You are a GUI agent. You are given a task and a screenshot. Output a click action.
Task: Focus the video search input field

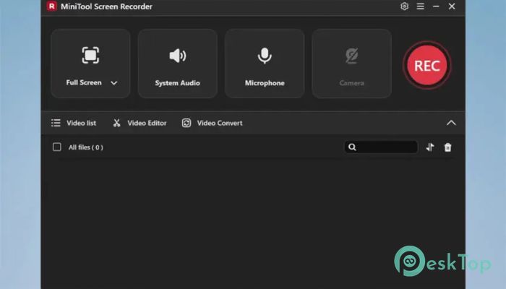coord(381,147)
